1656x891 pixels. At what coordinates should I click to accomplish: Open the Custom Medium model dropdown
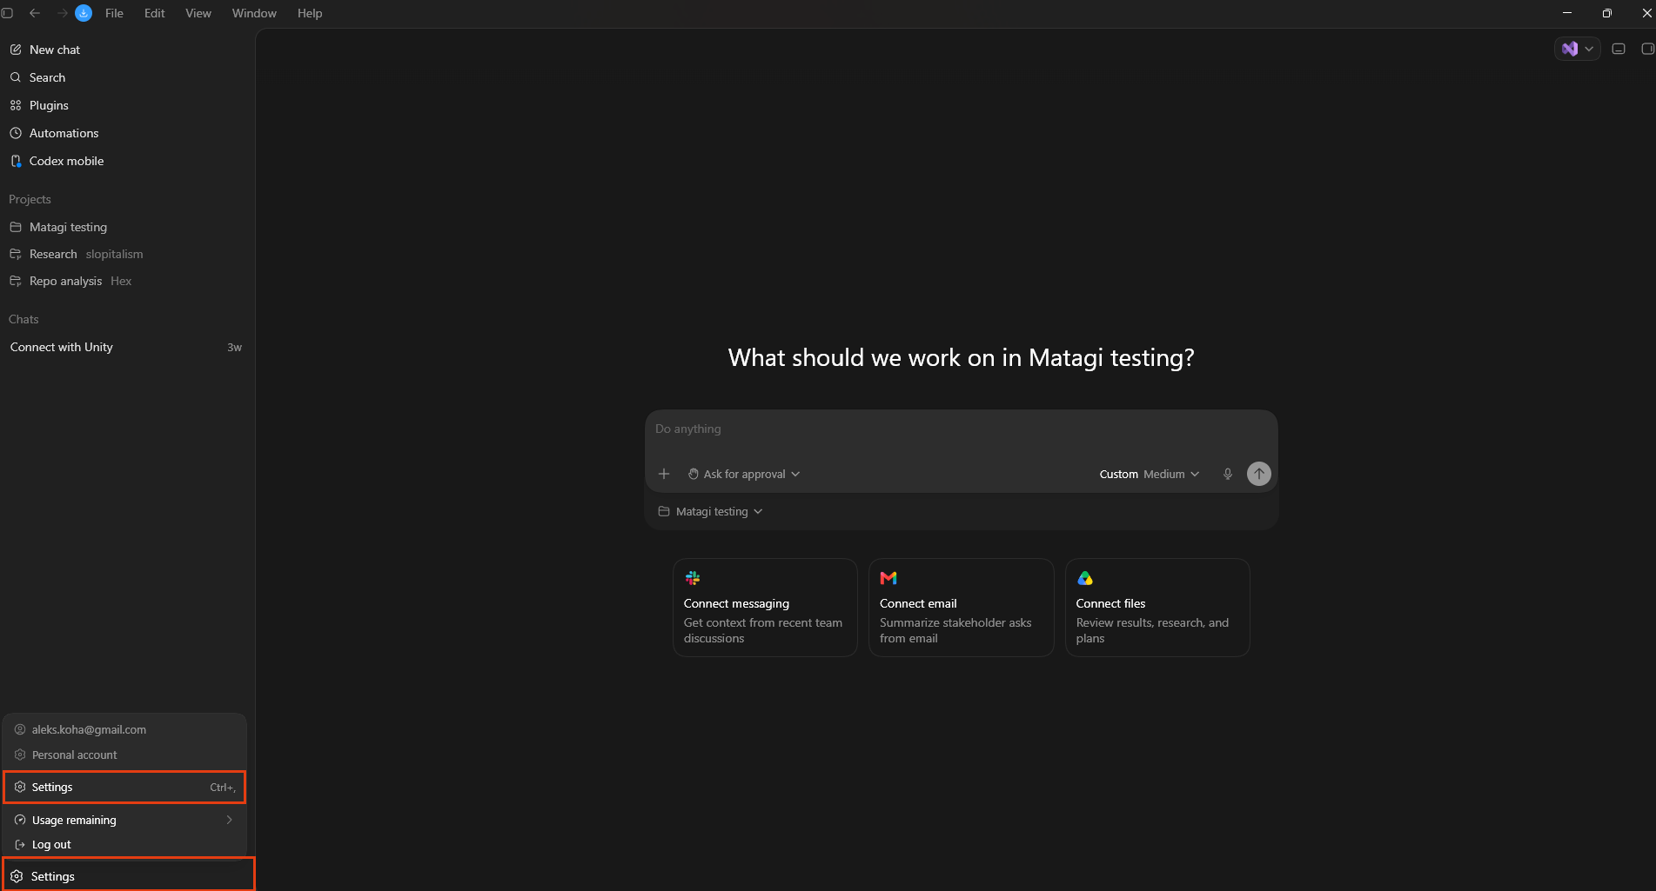(1150, 474)
